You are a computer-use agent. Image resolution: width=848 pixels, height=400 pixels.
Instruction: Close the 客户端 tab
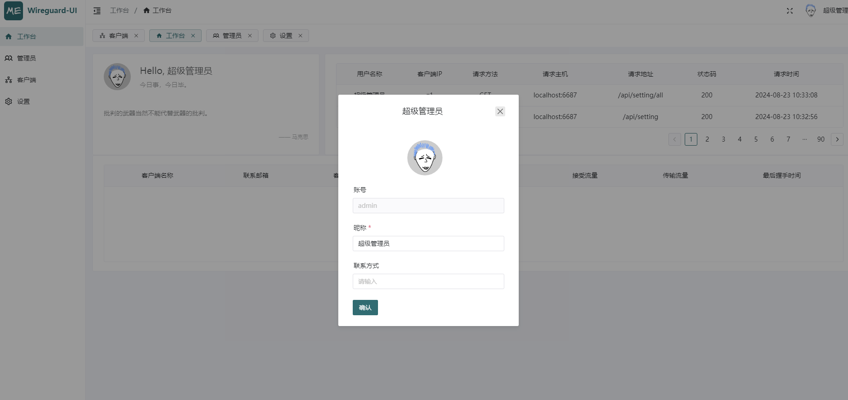pos(136,36)
